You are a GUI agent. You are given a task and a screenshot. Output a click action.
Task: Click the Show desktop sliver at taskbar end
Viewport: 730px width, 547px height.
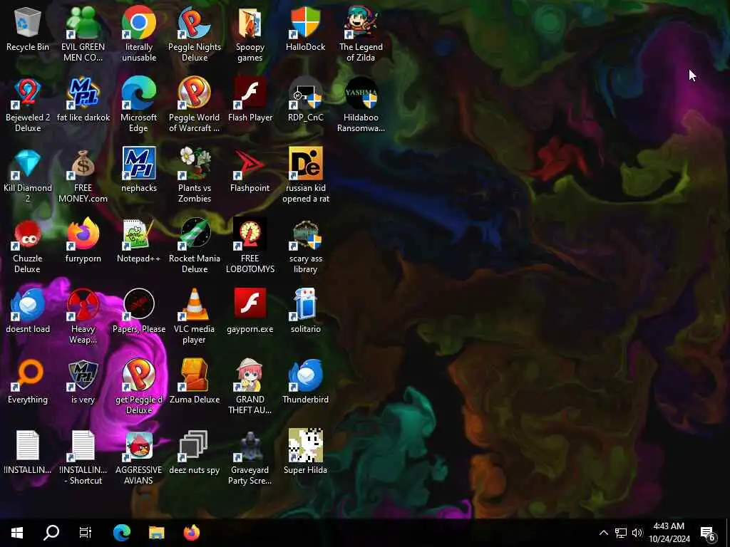tap(727, 533)
